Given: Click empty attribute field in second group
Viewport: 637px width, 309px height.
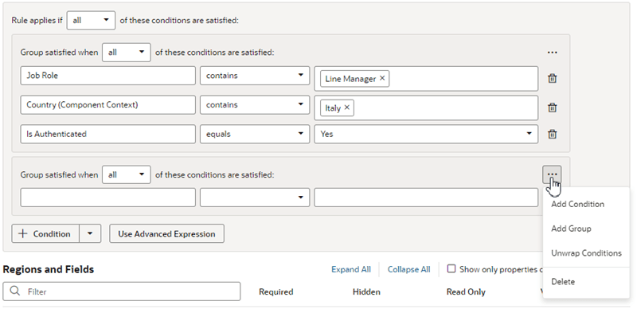Looking at the screenshot, I should pyautogui.click(x=107, y=198).
